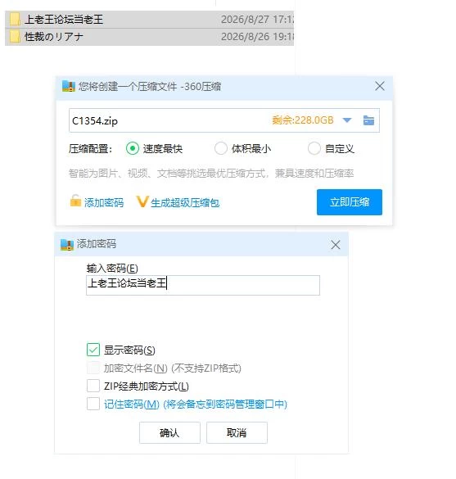
Task: Browse destination with the folder icon
Action: pyautogui.click(x=368, y=120)
